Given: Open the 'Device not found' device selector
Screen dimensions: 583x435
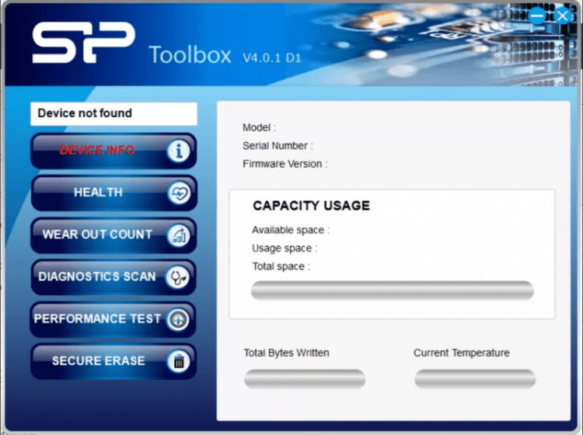Looking at the screenshot, I should pos(113,113).
